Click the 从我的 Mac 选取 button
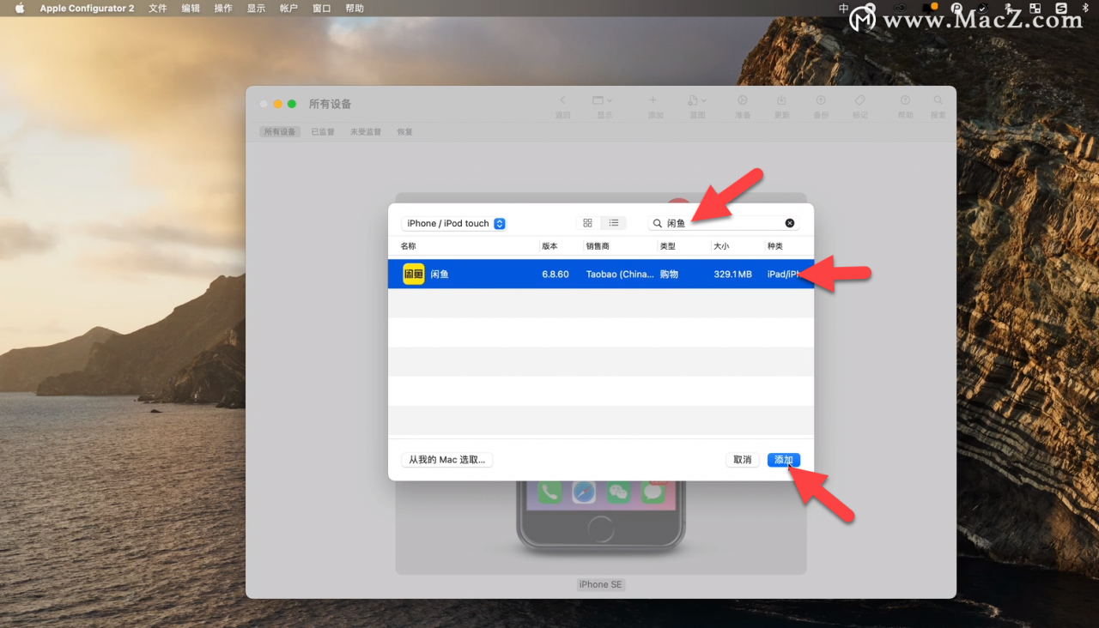Screen dimensions: 1099x628 pos(446,459)
